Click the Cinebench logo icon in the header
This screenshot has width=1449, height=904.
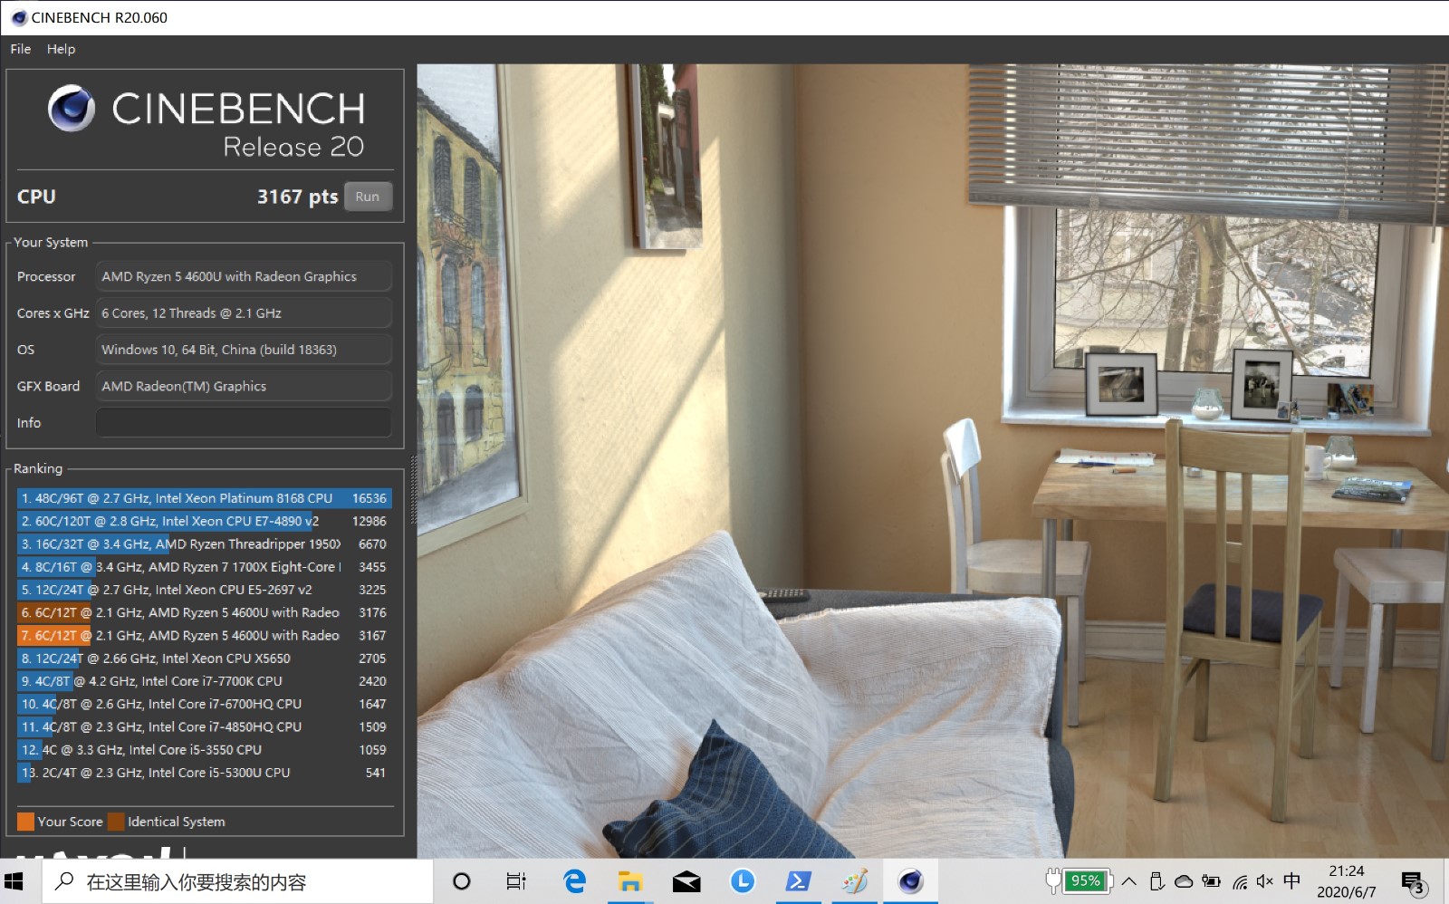click(71, 109)
